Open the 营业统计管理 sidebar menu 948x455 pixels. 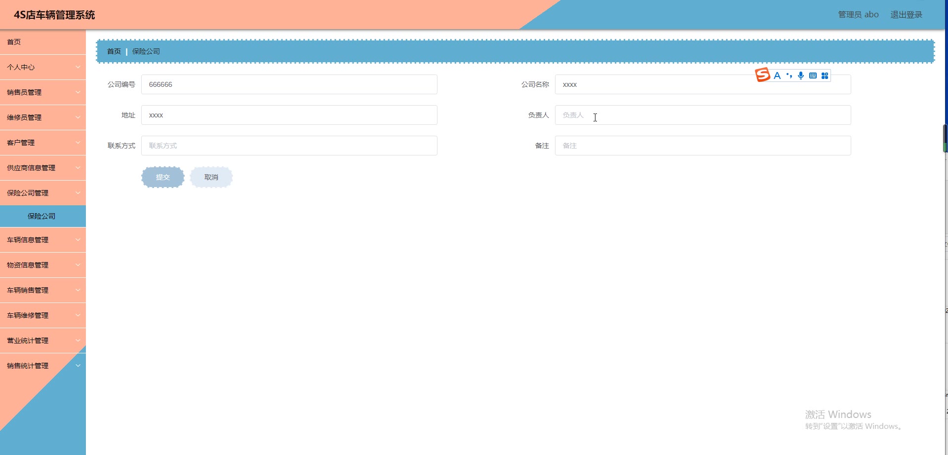43,341
